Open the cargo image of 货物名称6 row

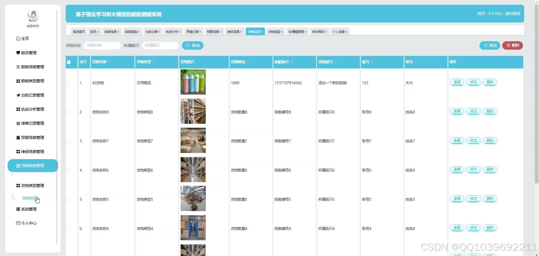click(x=193, y=170)
